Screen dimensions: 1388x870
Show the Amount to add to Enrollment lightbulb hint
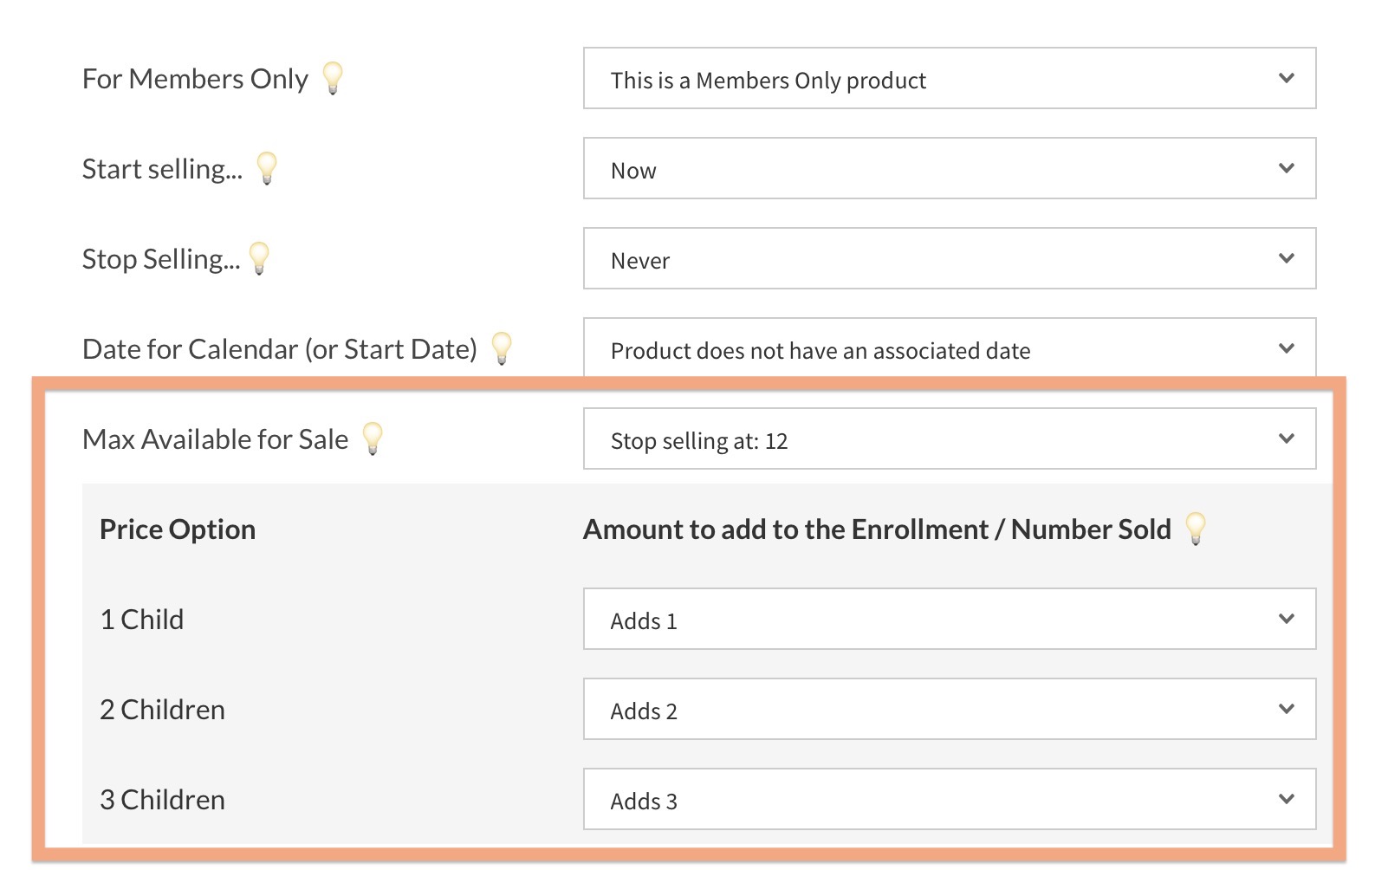click(x=1196, y=528)
